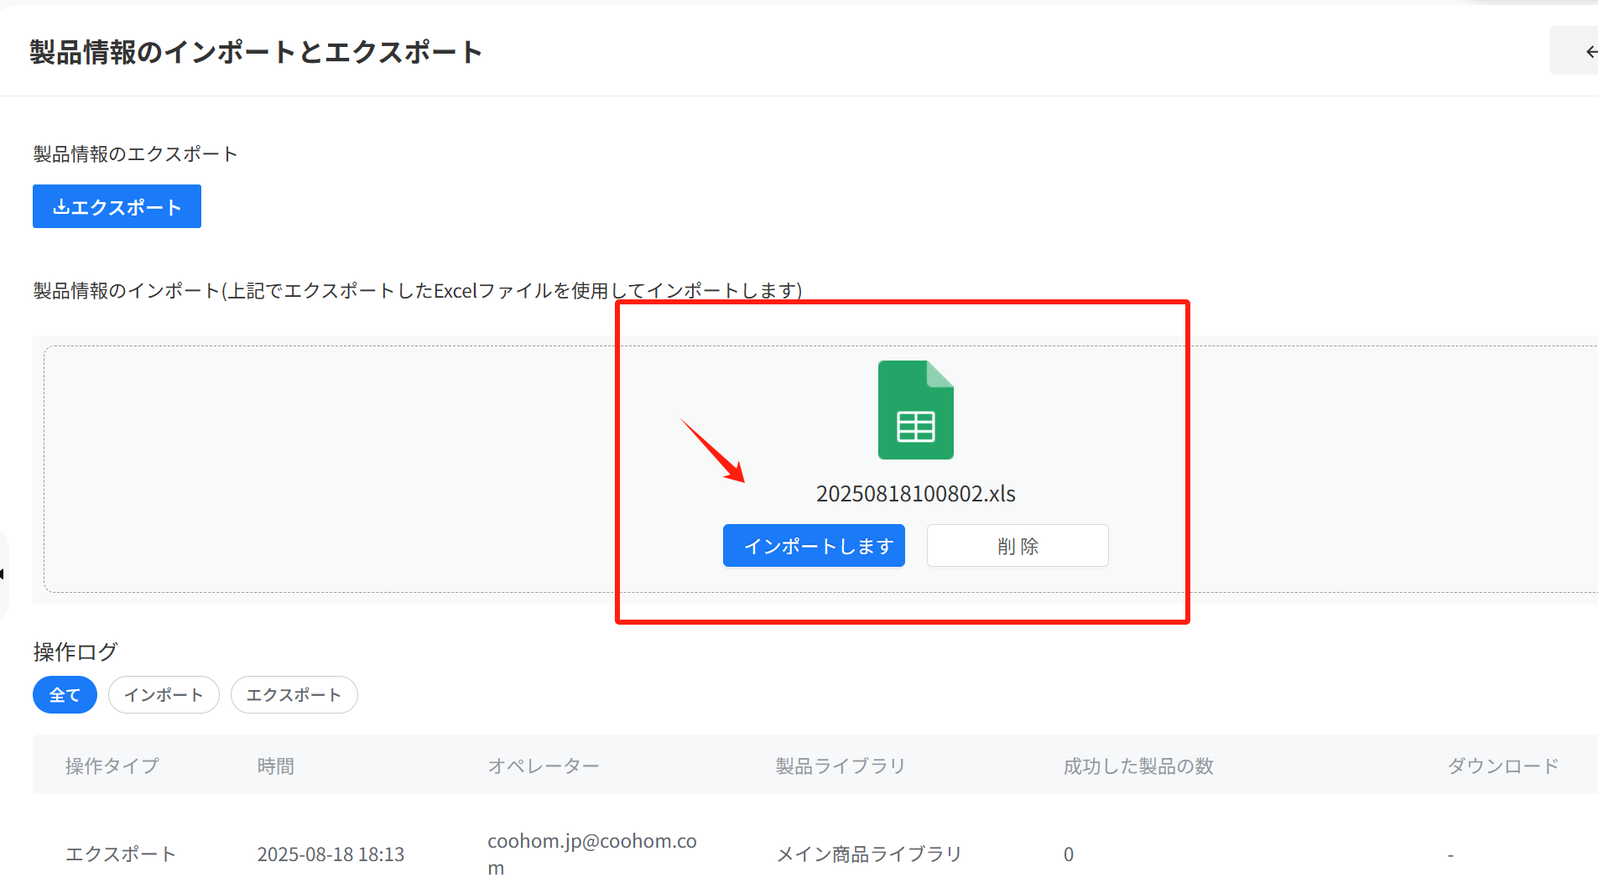Click the blue エクスポート button
This screenshot has height=893, width=1598.
coord(117,206)
